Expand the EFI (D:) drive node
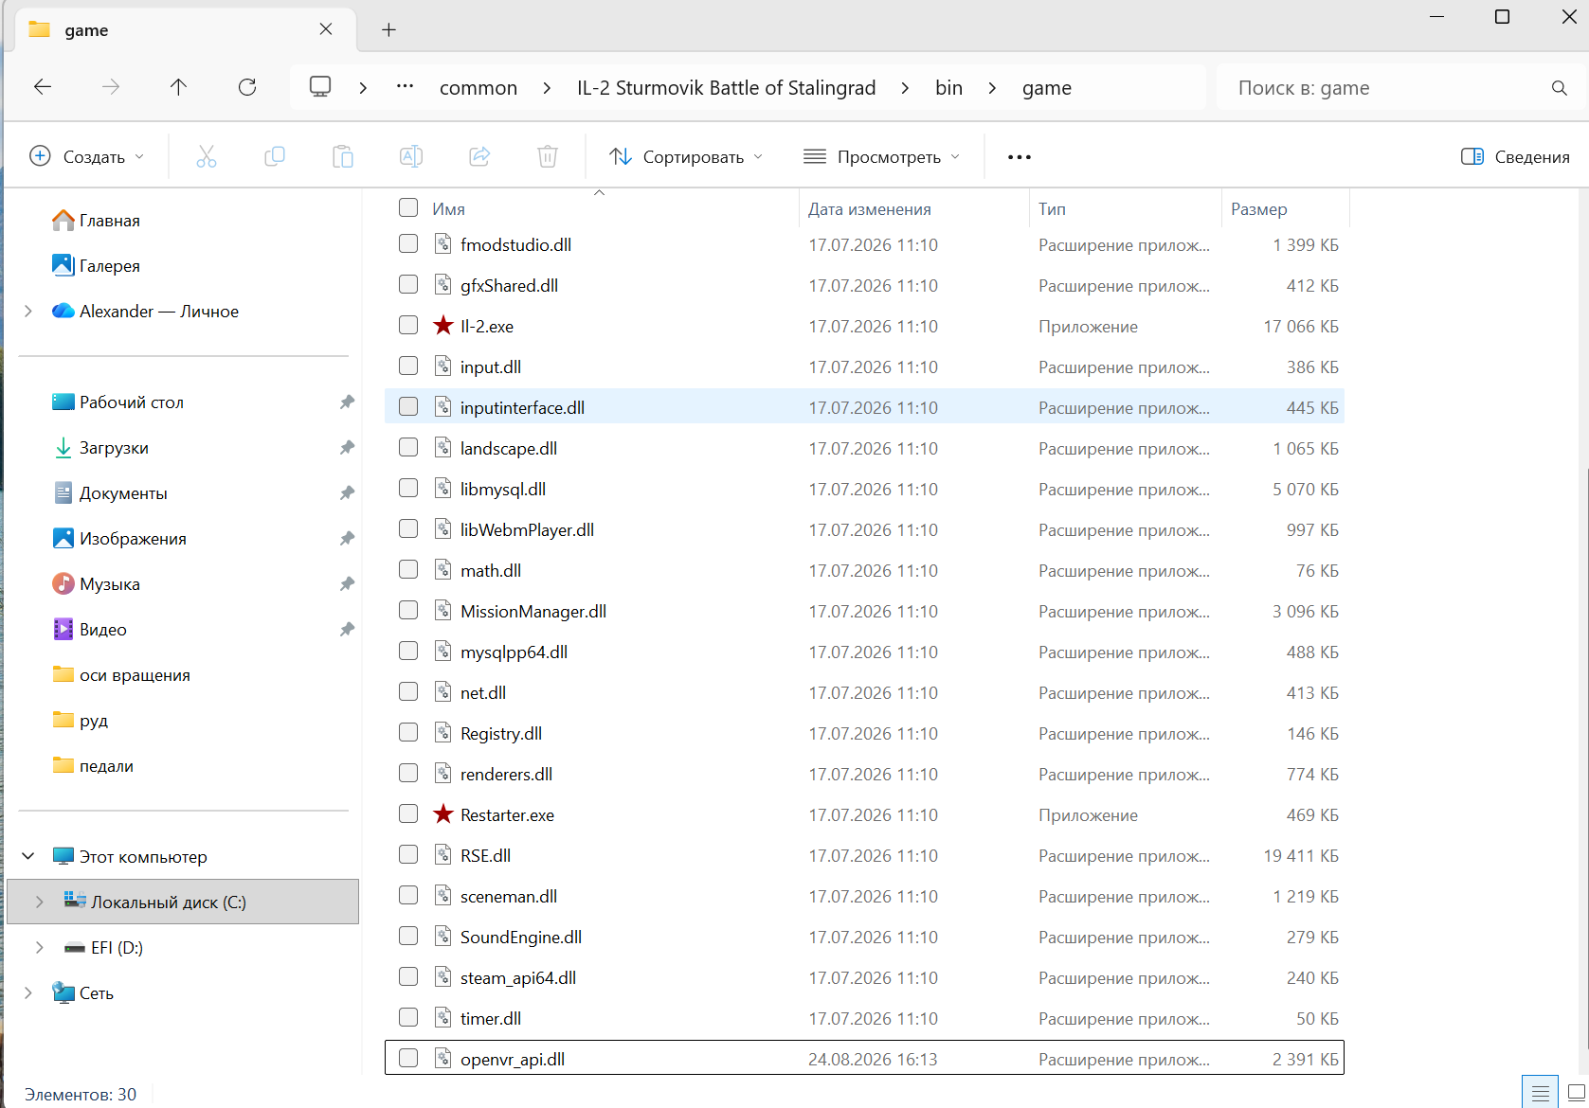Viewport: 1589px width, 1108px height. [x=40, y=947]
